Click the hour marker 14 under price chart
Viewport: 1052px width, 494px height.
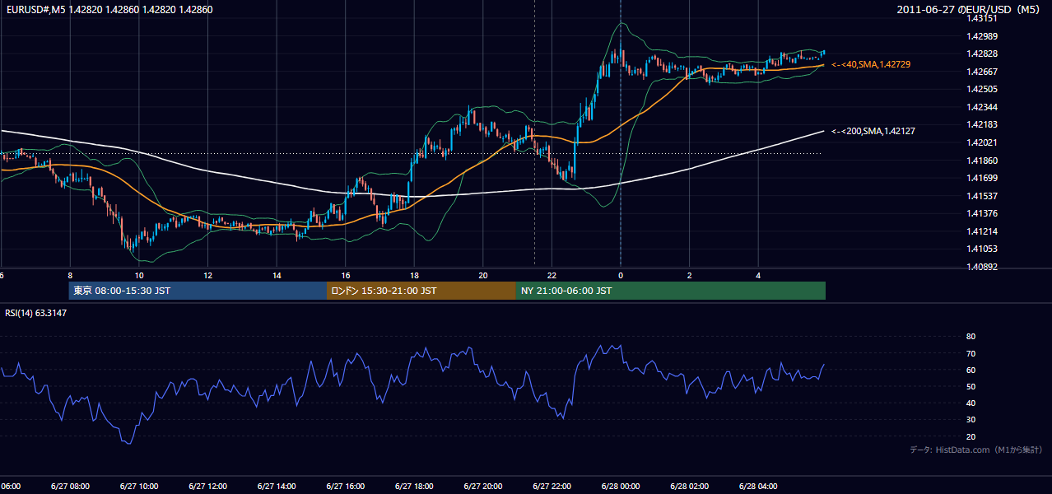coord(277,276)
